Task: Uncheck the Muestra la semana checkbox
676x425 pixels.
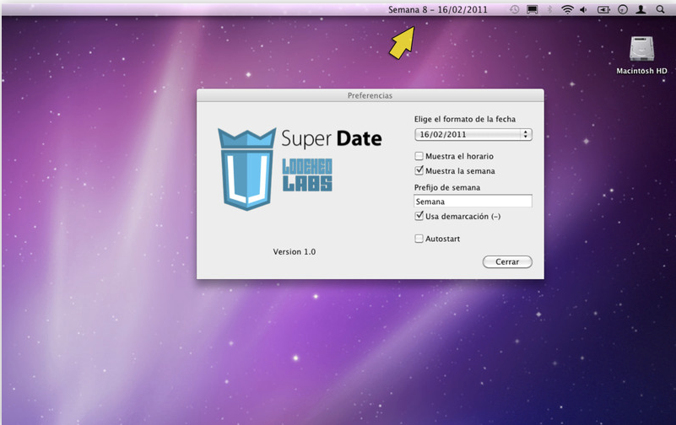Action: click(x=419, y=170)
